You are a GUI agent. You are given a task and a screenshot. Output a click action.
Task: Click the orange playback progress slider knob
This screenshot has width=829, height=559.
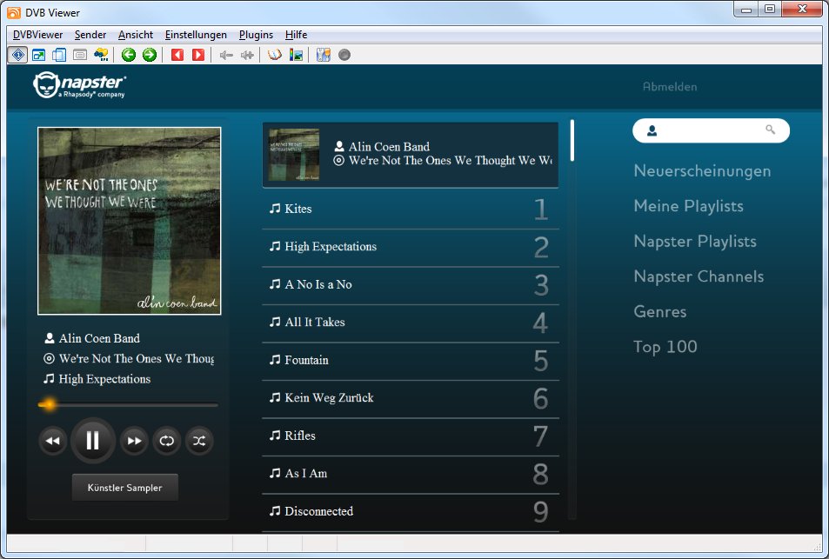[x=50, y=404]
